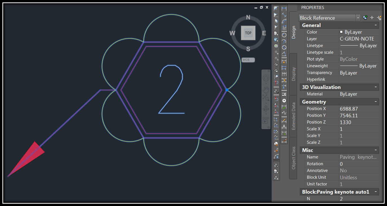
Task: Click the Orbit icon on navigation bar
Action: coord(266,109)
